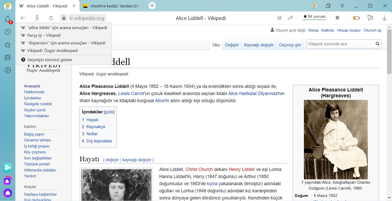The height and width of the screenshot is (201, 392).
Task: Open the purple camera app icon
Action: tap(8, 181)
